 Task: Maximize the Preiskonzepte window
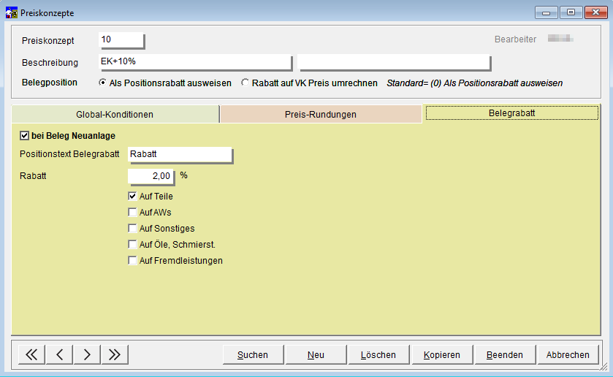571,12
